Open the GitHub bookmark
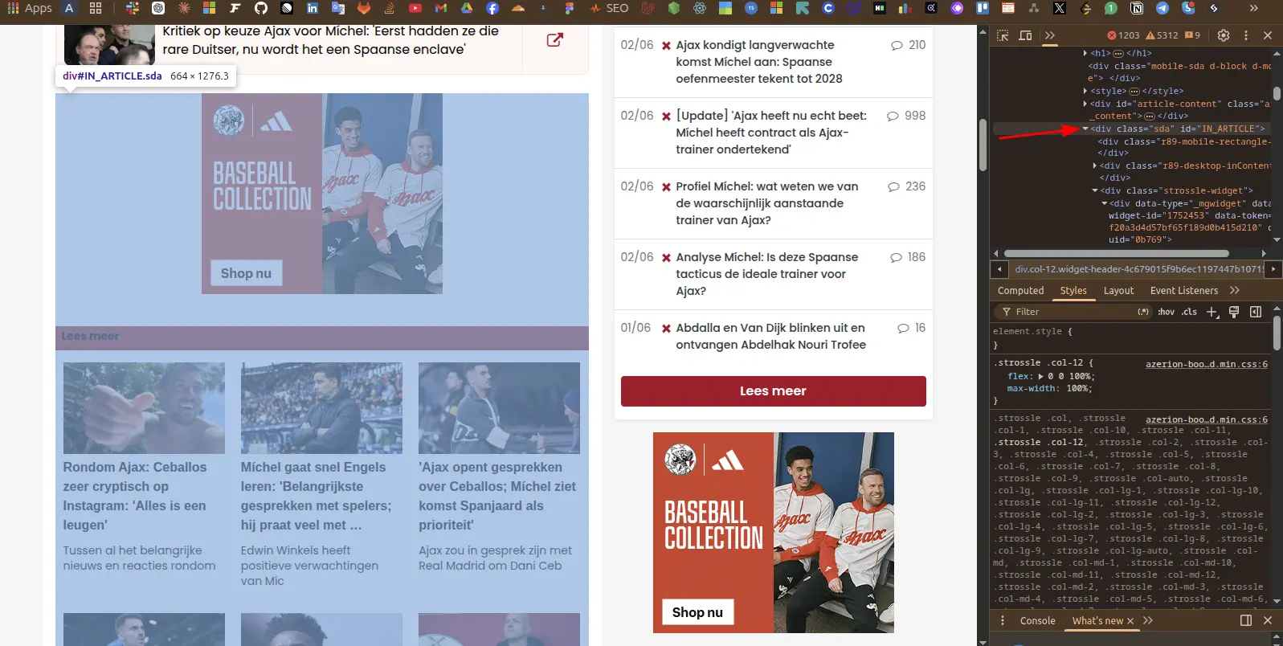This screenshot has width=1283, height=646. (261, 8)
